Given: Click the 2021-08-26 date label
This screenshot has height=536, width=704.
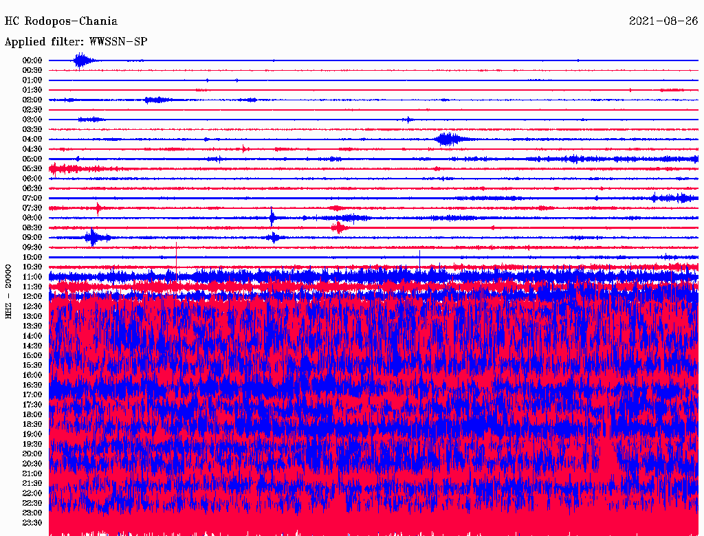Looking at the screenshot, I should (663, 21).
